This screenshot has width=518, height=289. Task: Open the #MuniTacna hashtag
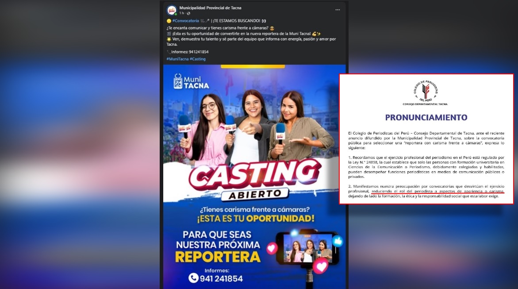pos(177,59)
